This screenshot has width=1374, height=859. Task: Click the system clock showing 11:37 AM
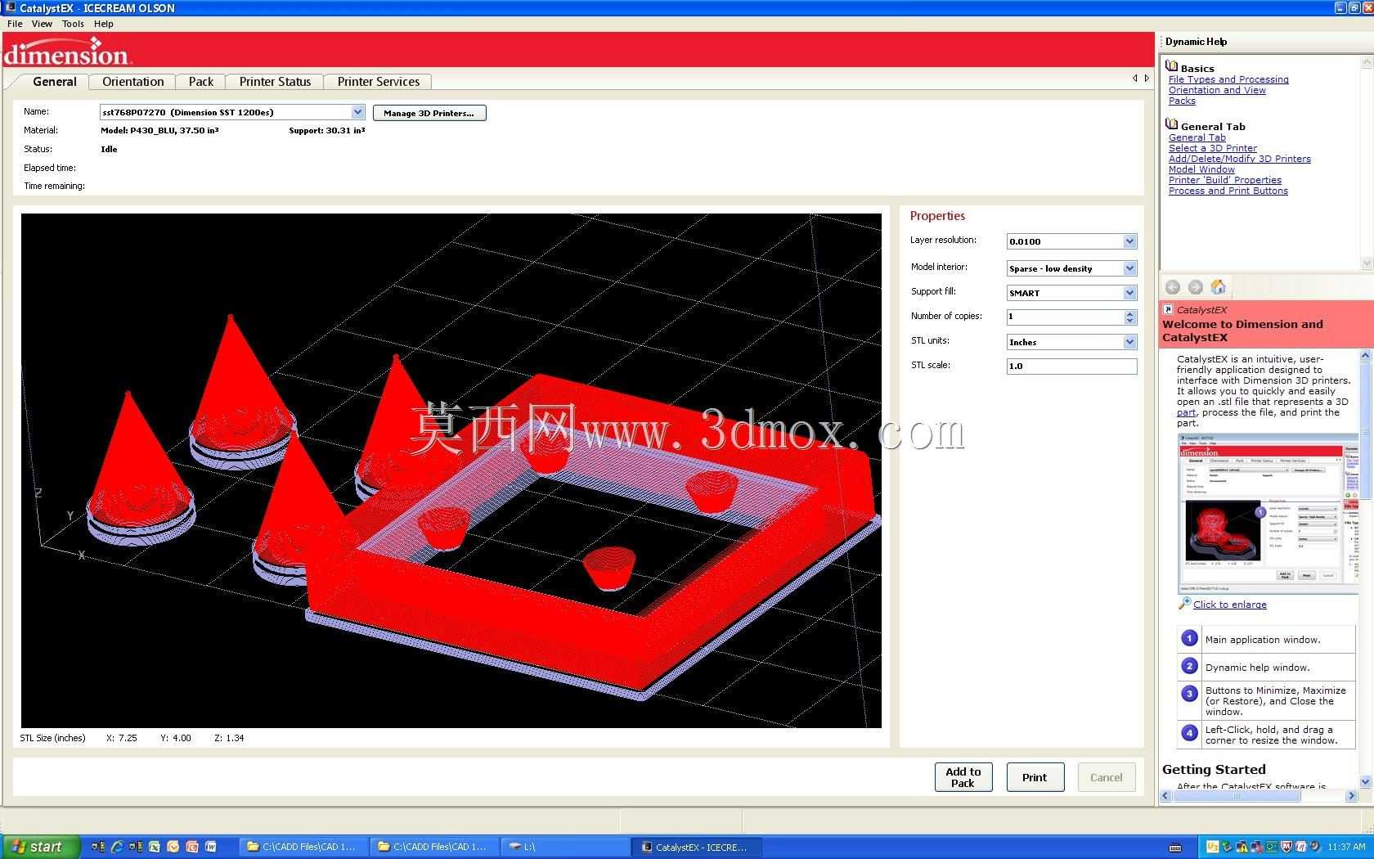pyautogui.click(x=1346, y=847)
